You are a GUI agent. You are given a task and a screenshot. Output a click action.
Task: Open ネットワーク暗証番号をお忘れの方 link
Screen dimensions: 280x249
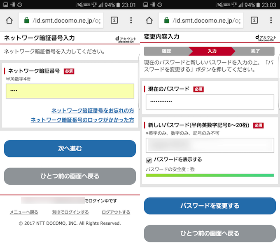(x=93, y=111)
